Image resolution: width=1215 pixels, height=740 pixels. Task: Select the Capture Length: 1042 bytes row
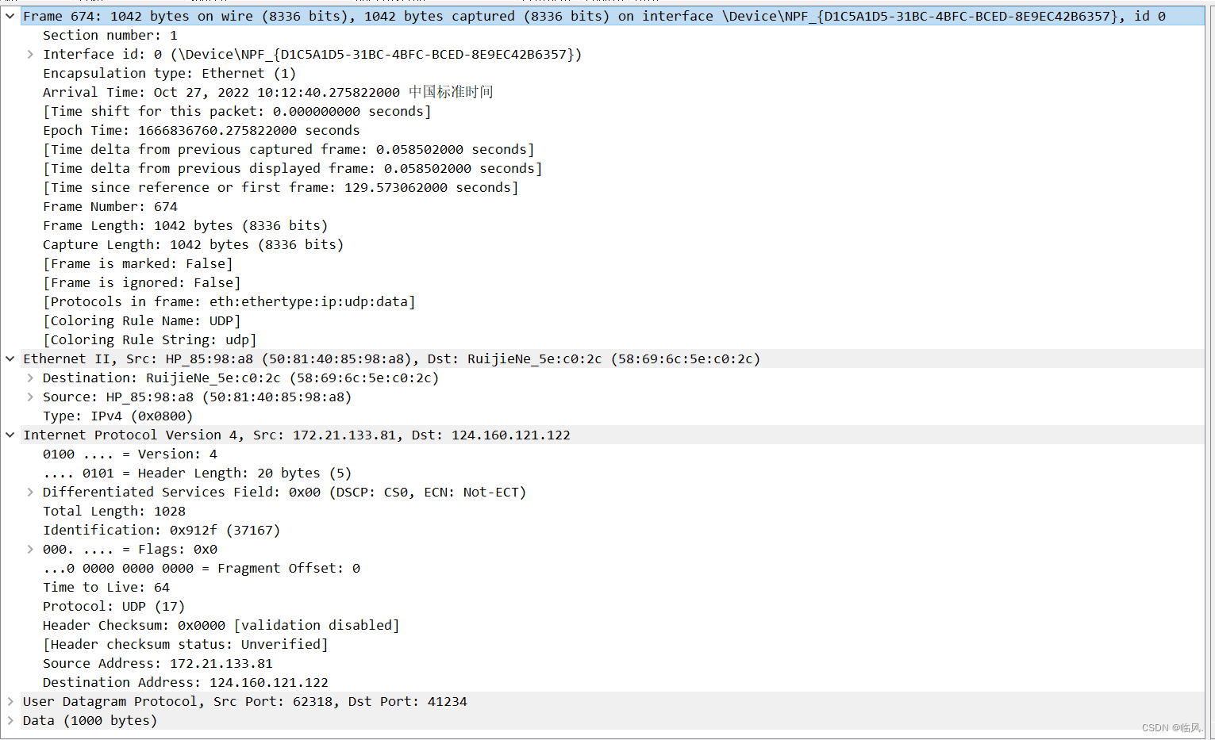pos(194,244)
